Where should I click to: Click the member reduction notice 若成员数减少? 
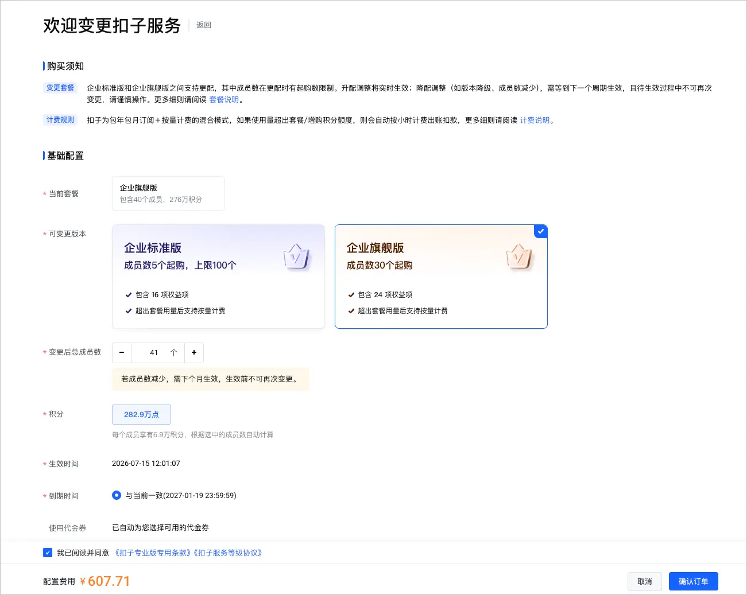pyautogui.click(x=211, y=379)
